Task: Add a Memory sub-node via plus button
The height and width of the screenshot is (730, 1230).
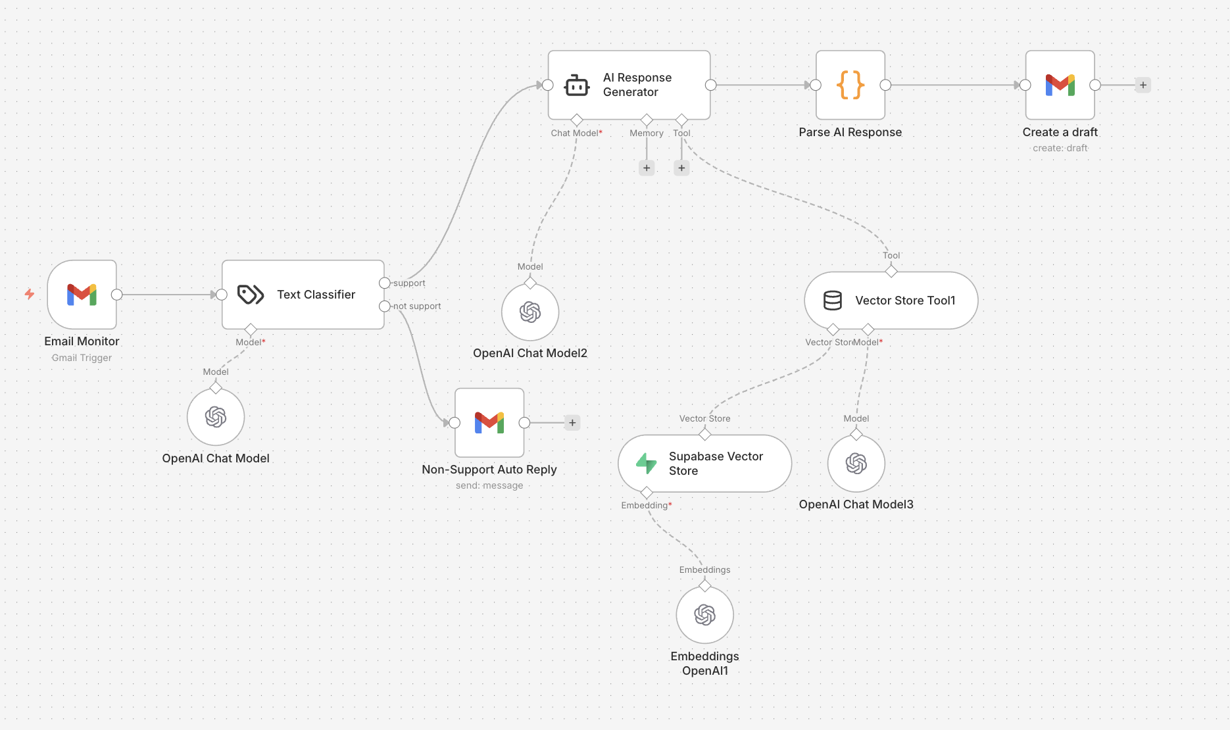Action: click(x=647, y=168)
